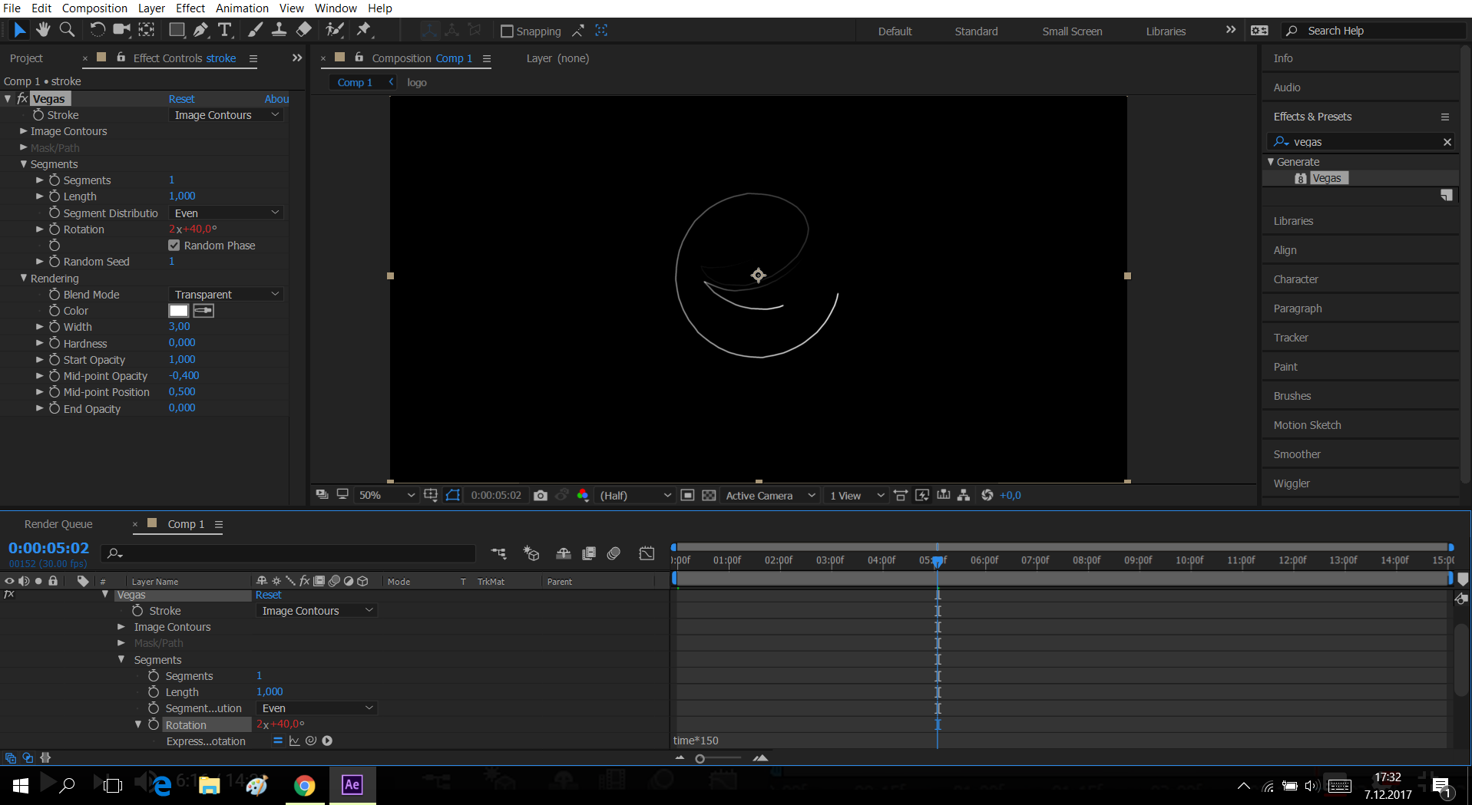Select the Clone Stamp tool
Image resolution: width=1472 pixels, height=805 pixels.
(280, 30)
